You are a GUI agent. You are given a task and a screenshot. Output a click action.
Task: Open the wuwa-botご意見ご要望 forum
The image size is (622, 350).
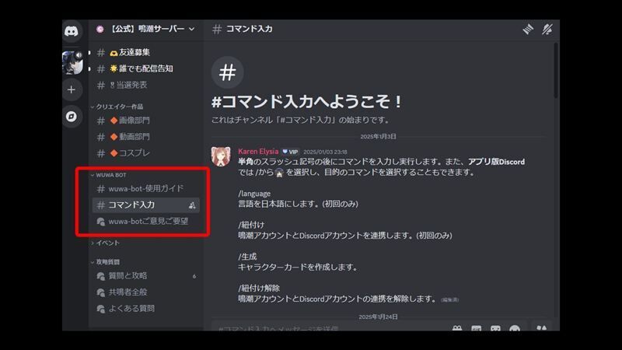point(145,221)
